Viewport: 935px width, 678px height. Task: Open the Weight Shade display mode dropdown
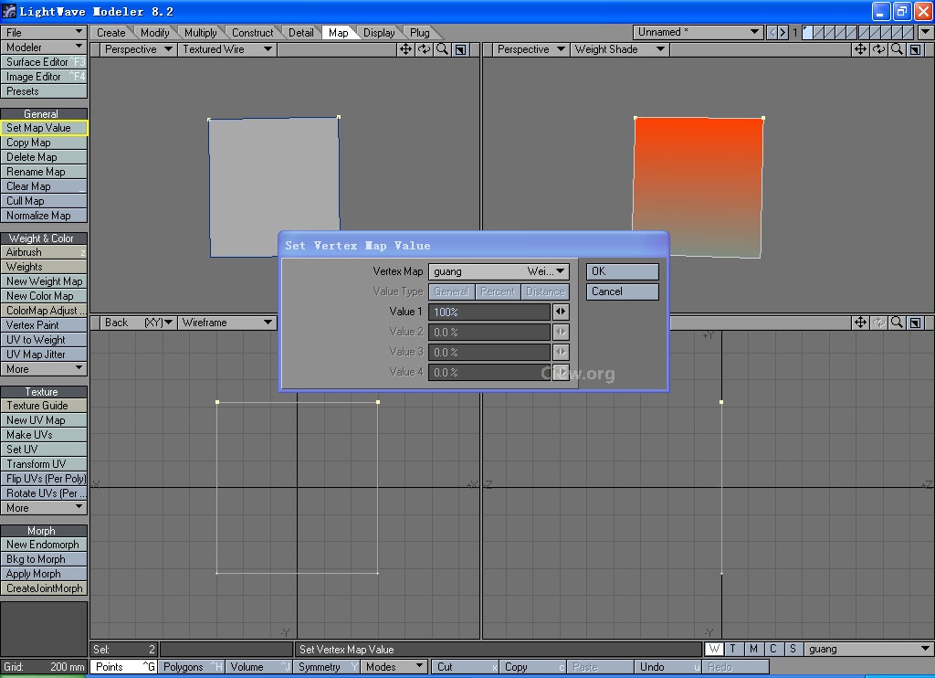click(x=620, y=49)
